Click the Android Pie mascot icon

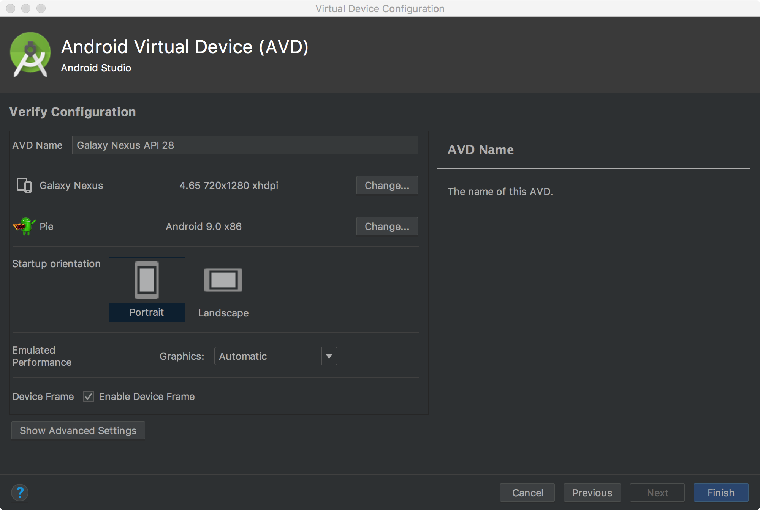(24, 226)
